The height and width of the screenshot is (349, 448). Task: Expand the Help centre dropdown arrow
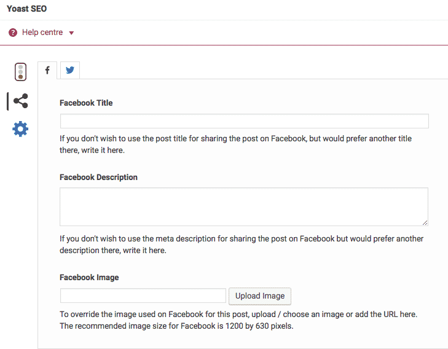click(x=71, y=33)
